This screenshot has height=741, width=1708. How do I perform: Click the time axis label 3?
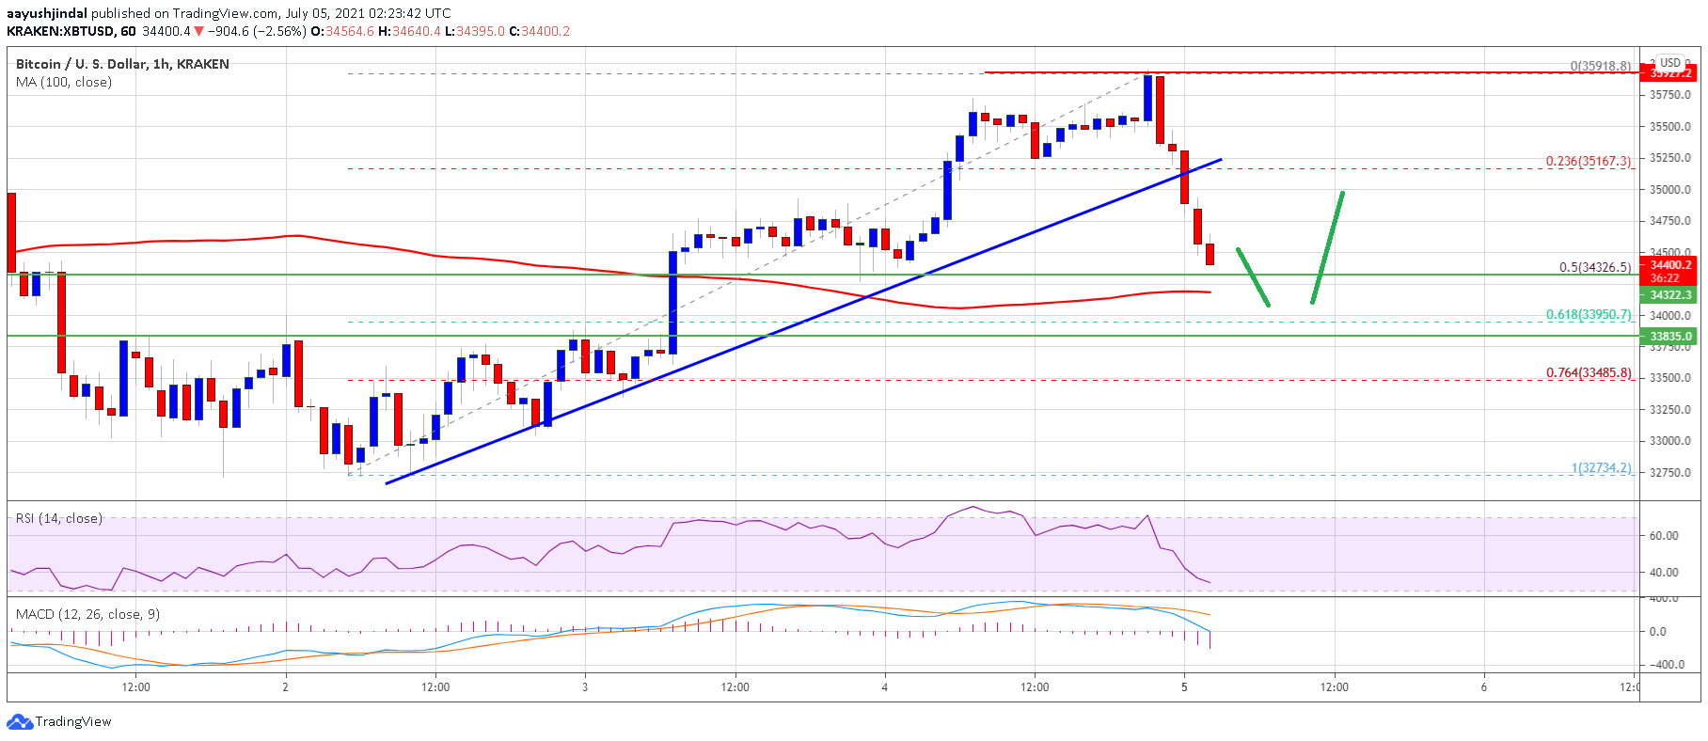(x=585, y=686)
